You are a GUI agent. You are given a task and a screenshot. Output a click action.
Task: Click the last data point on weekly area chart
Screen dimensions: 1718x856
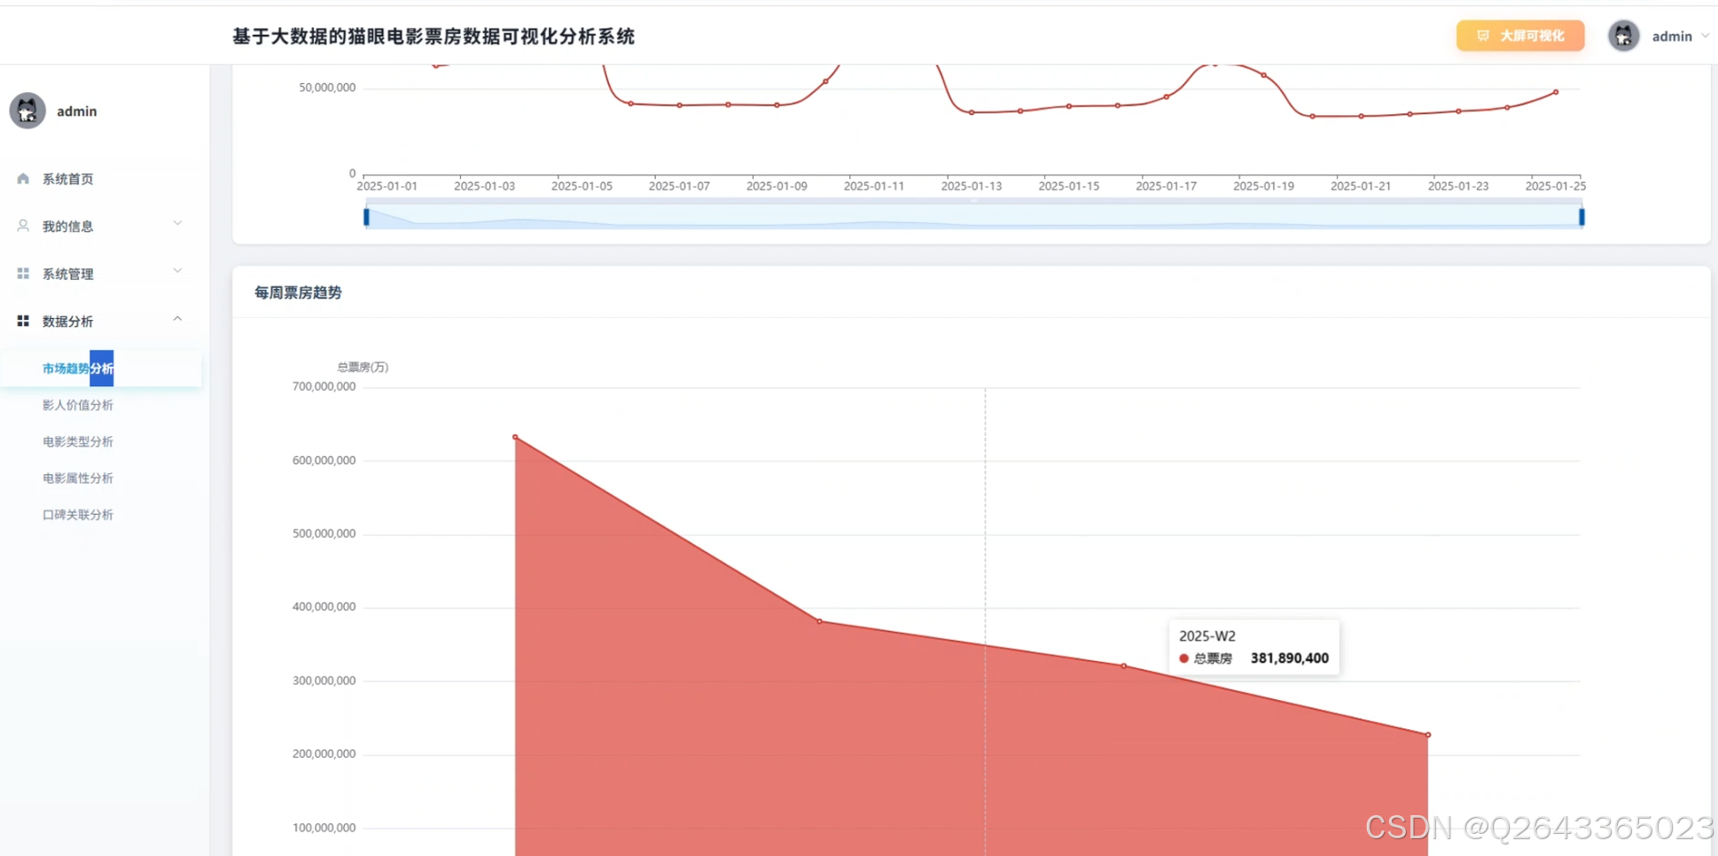pos(1428,735)
